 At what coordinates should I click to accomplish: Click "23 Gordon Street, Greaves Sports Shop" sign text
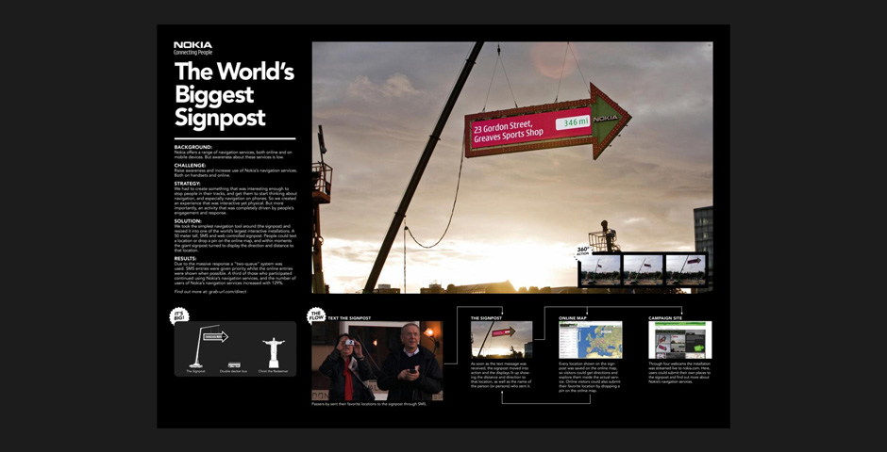click(508, 133)
